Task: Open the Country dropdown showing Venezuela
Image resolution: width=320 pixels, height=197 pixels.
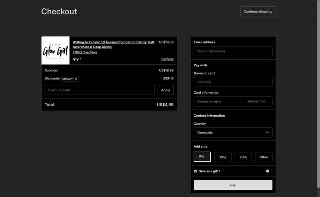Action: pyautogui.click(x=233, y=132)
